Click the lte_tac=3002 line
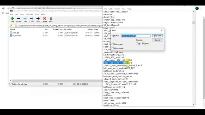 pyautogui.click(x=111, y=90)
